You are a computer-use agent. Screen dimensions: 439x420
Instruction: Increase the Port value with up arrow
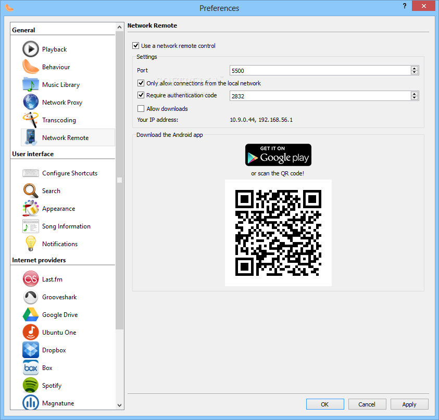[x=415, y=68]
